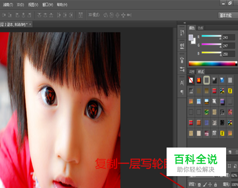The width and height of the screenshot is (238, 188).
Task: Open the 窗口(W) window menu
Action: 48,5
